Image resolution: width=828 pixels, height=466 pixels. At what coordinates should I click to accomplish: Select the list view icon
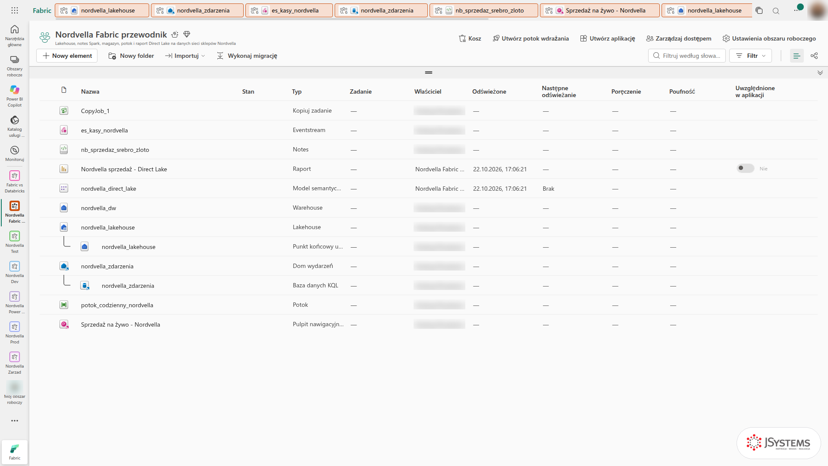click(x=797, y=56)
